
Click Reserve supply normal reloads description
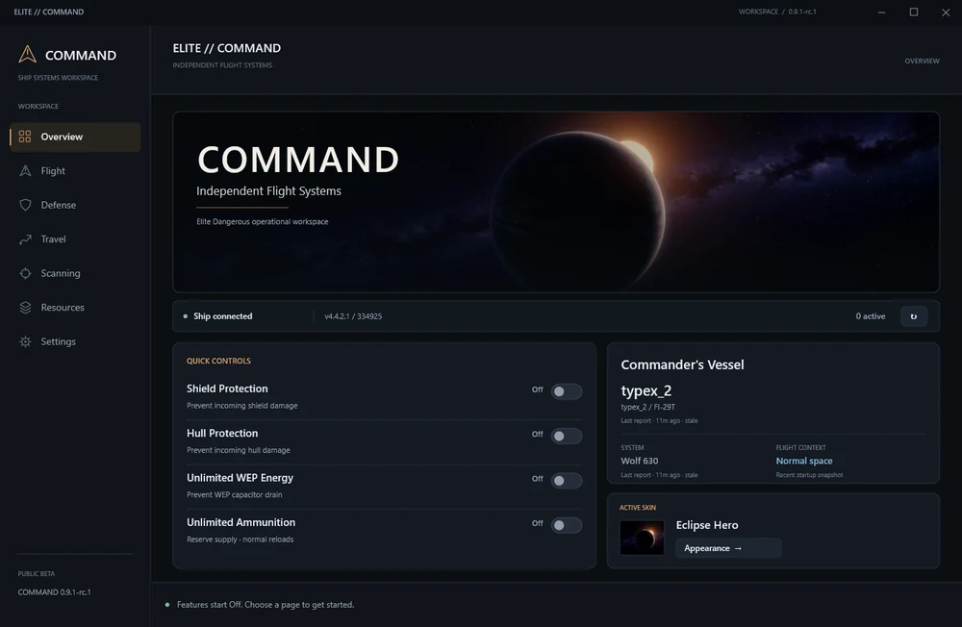(x=240, y=539)
